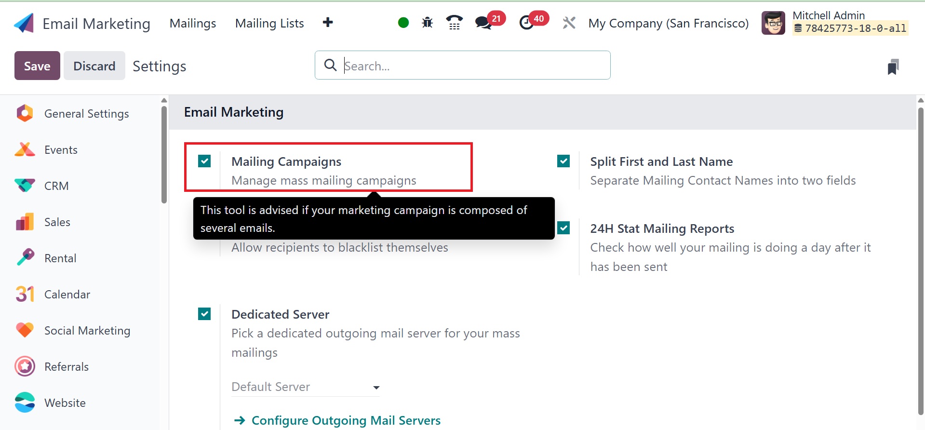
Task: Follow the Configure Outgoing Mail Servers link
Action: (x=346, y=420)
